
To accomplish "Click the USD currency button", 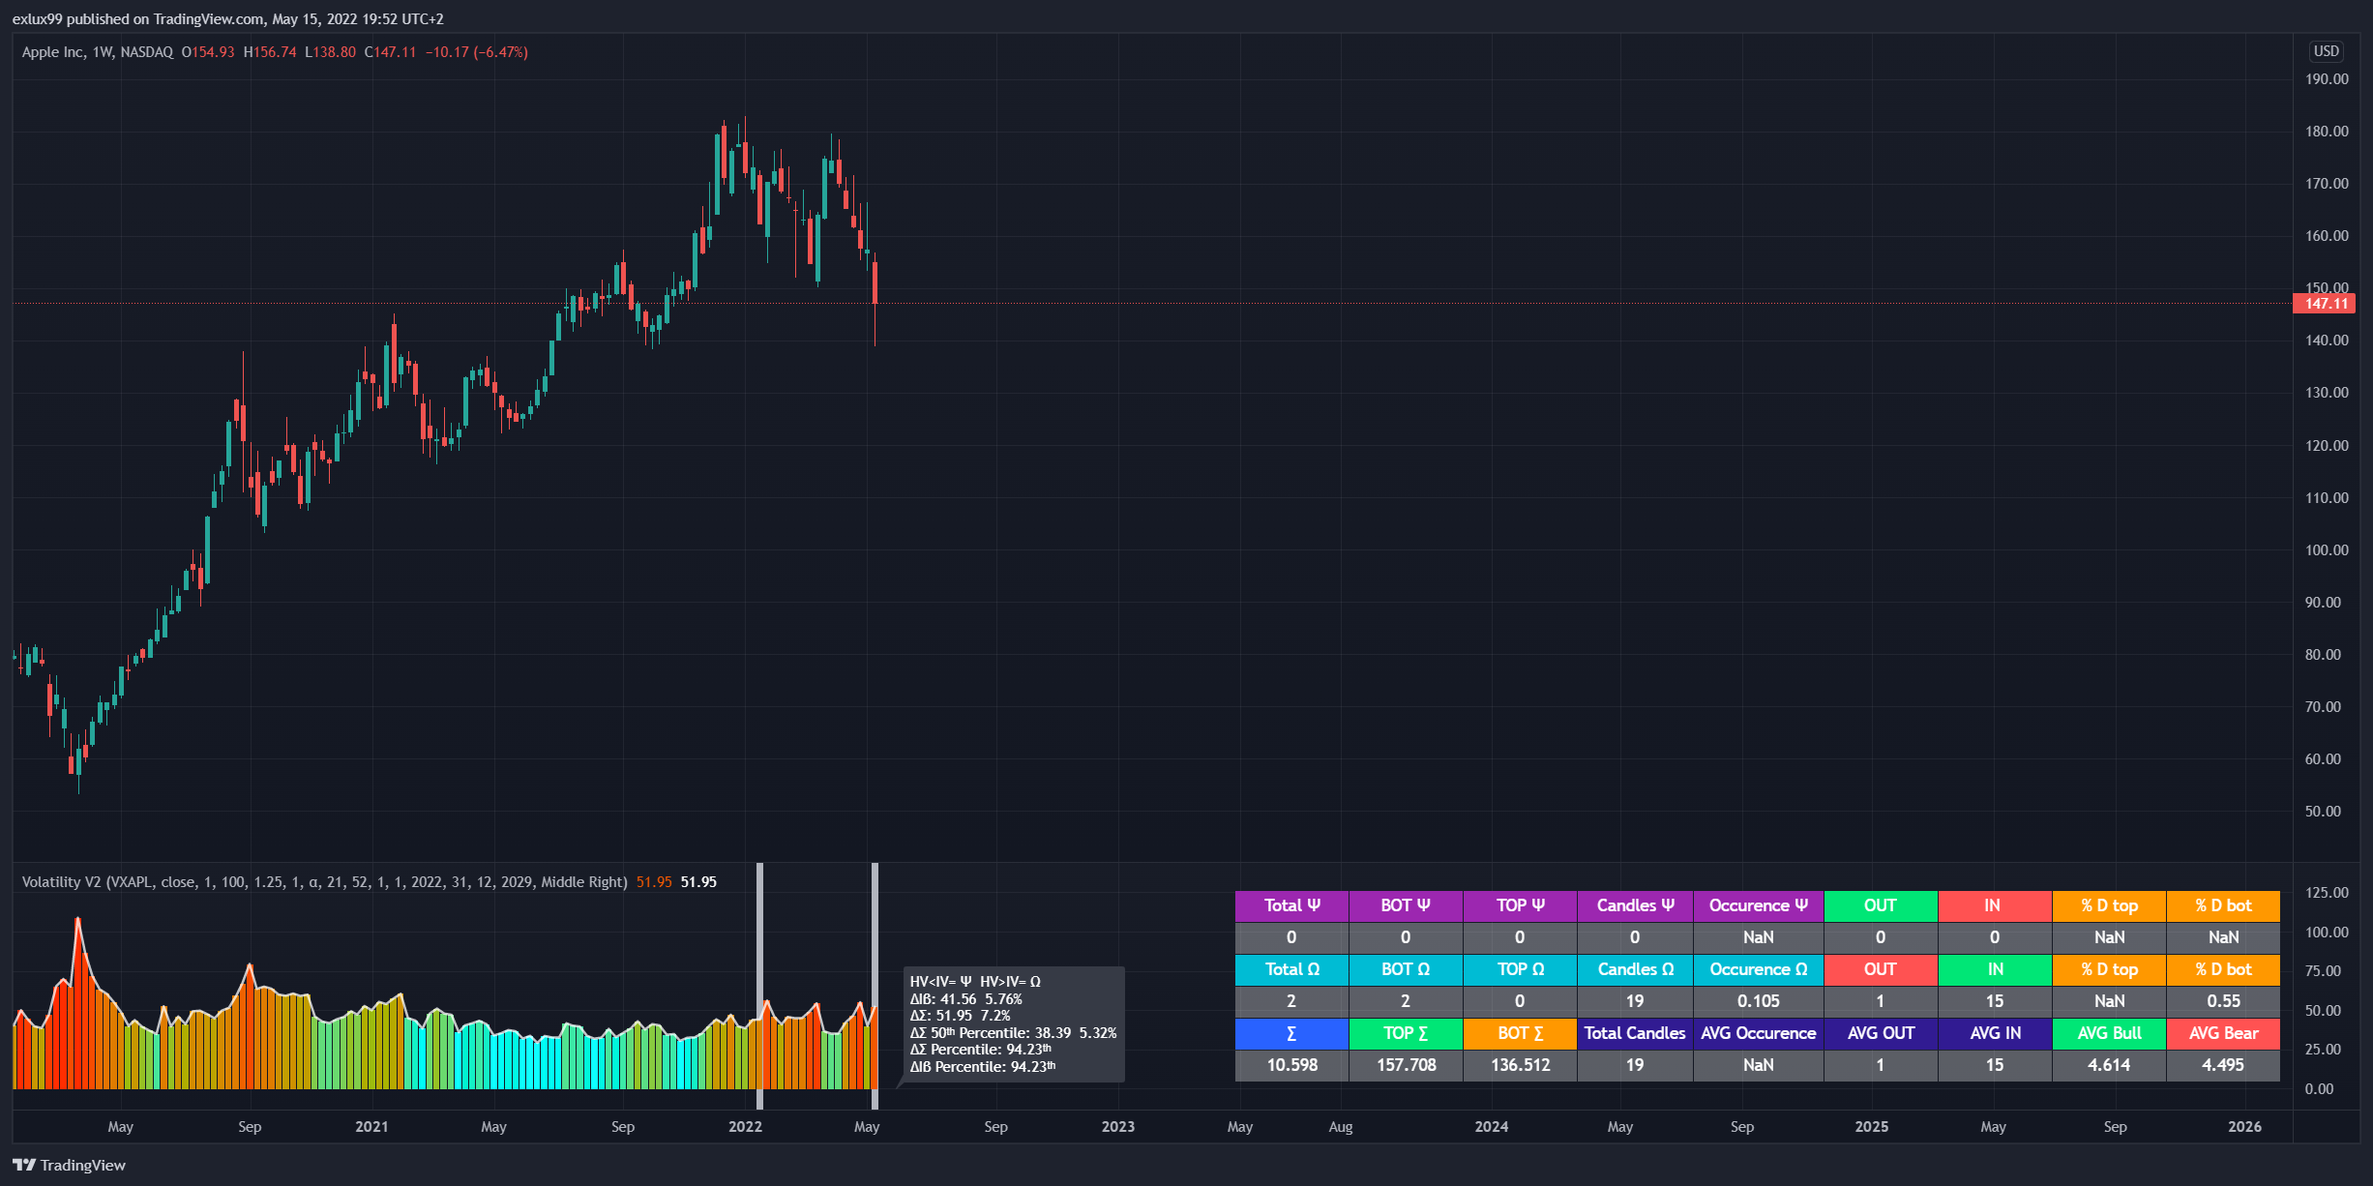I will point(2327,51).
